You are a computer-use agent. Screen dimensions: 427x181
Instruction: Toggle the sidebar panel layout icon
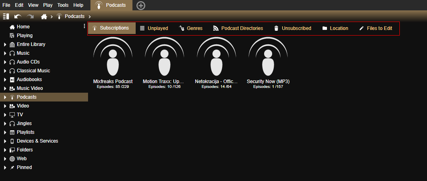(x=6, y=16)
